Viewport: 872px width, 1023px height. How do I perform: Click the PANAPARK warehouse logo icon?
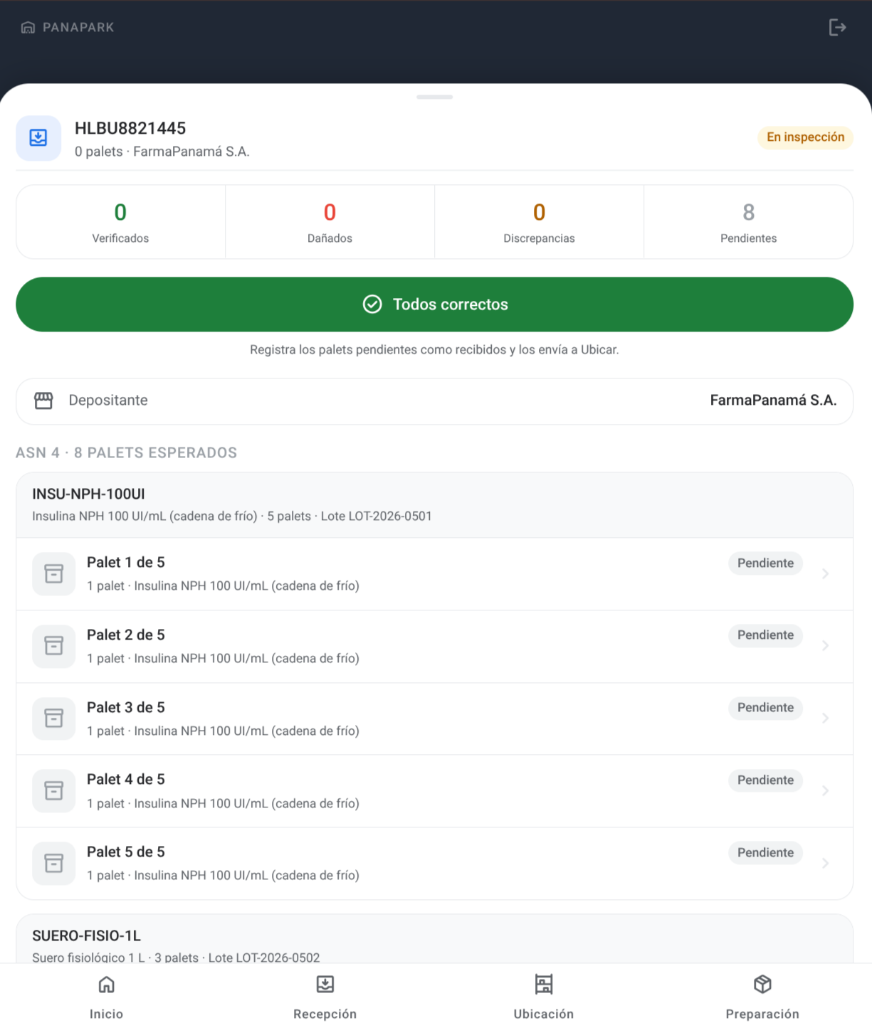coord(28,27)
